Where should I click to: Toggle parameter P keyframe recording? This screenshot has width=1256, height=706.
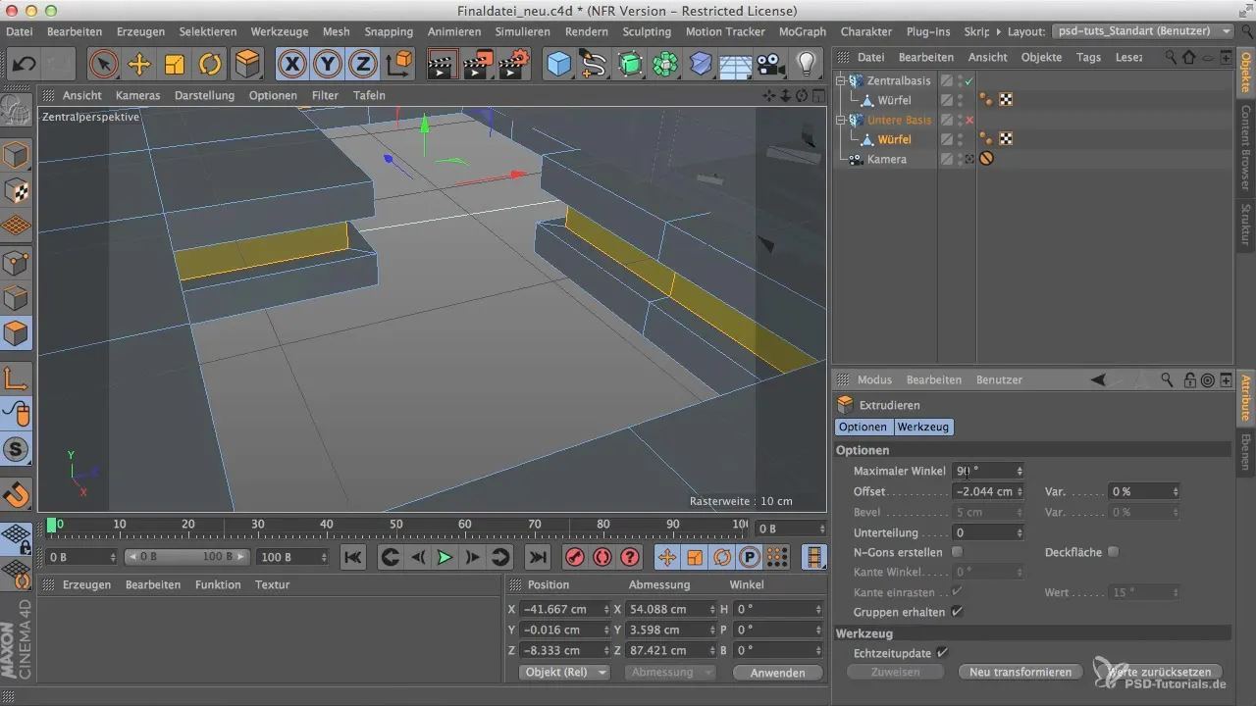[x=750, y=557]
